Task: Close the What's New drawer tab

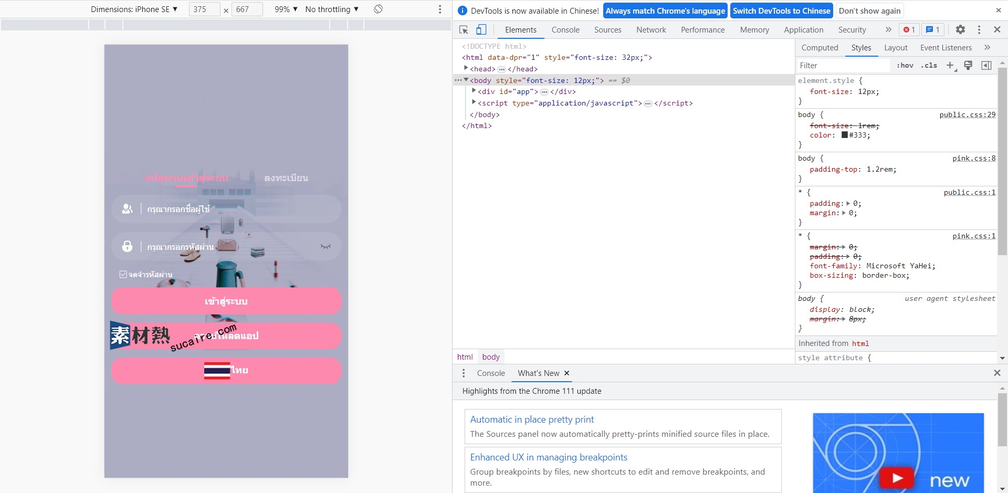Action: [566, 373]
